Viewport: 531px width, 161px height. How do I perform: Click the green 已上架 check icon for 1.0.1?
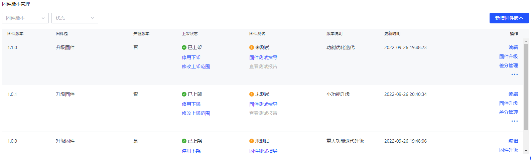[184, 94]
